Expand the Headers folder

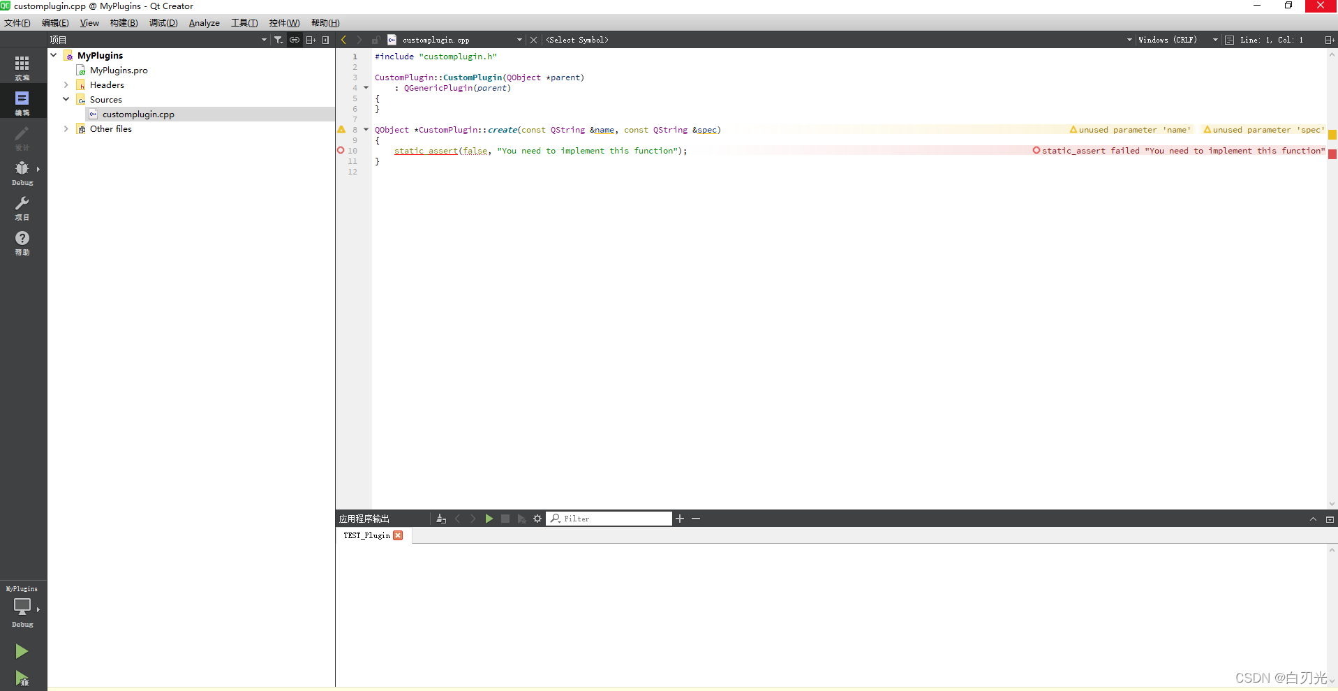click(66, 84)
